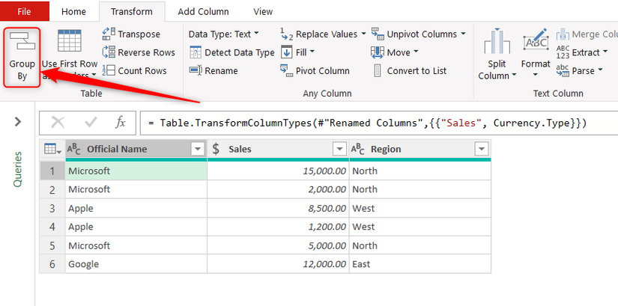Select row 3 header number

(x=52, y=208)
